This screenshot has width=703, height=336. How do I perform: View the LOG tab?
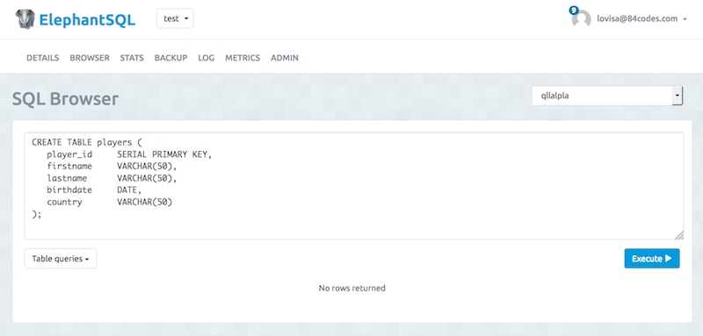(x=207, y=58)
